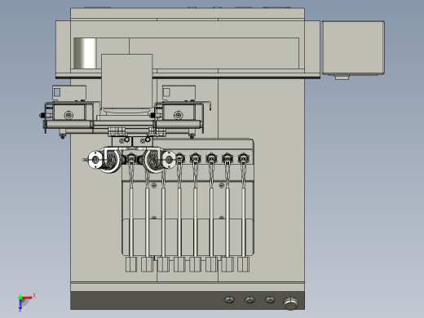Image resolution: width=424 pixels, height=318 pixels.
Task: Select the large round knob on the dark base
Action: coord(290,303)
